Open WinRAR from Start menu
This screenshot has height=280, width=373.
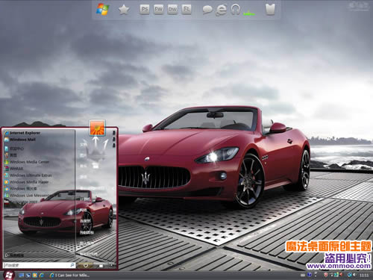point(13,169)
